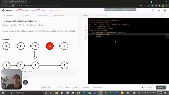
Task: Expand the July LeetCoding Challenge banner dropdown
Action: [134, 9]
